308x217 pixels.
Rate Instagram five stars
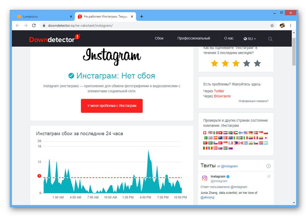pos(257,63)
